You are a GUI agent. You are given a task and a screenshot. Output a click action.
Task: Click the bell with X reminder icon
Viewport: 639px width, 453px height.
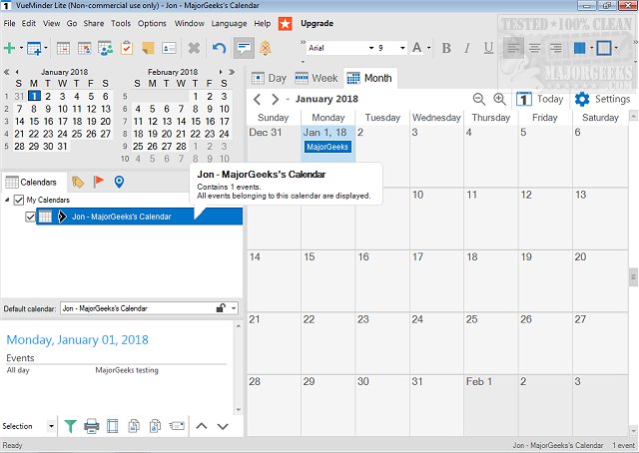click(x=266, y=48)
